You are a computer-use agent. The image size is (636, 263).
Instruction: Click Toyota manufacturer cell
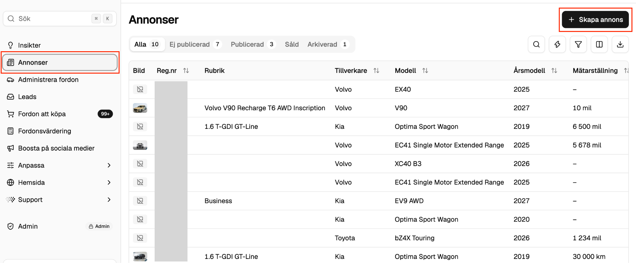(x=345, y=238)
